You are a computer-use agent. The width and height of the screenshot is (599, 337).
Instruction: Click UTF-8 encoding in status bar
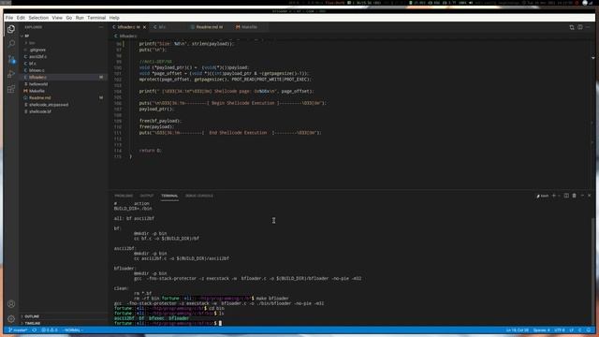click(560, 330)
